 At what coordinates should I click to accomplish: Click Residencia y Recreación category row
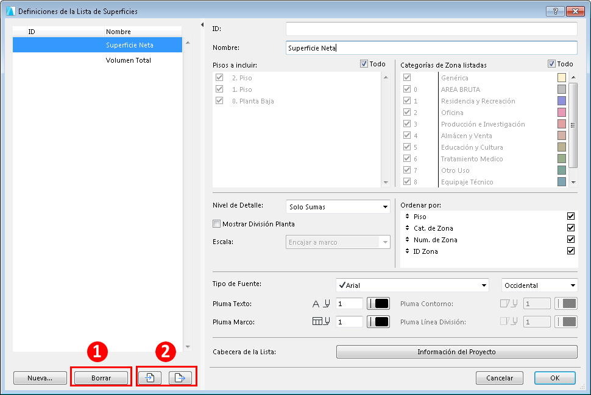484,101
